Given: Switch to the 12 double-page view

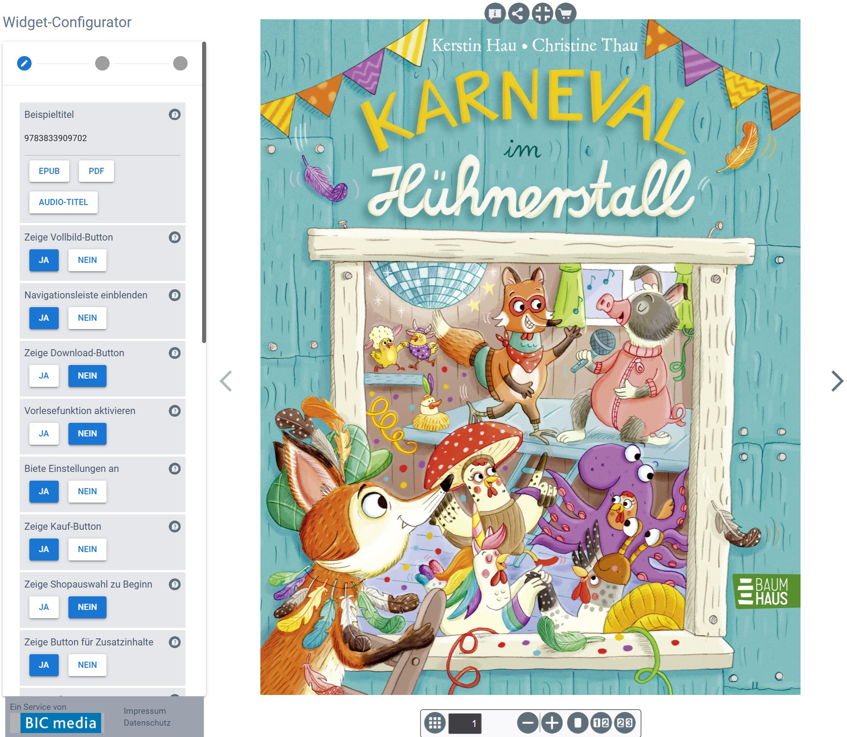Looking at the screenshot, I should [x=601, y=723].
